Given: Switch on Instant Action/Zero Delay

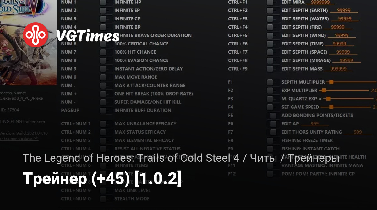Looking at the screenshot, I should click(103, 69).
